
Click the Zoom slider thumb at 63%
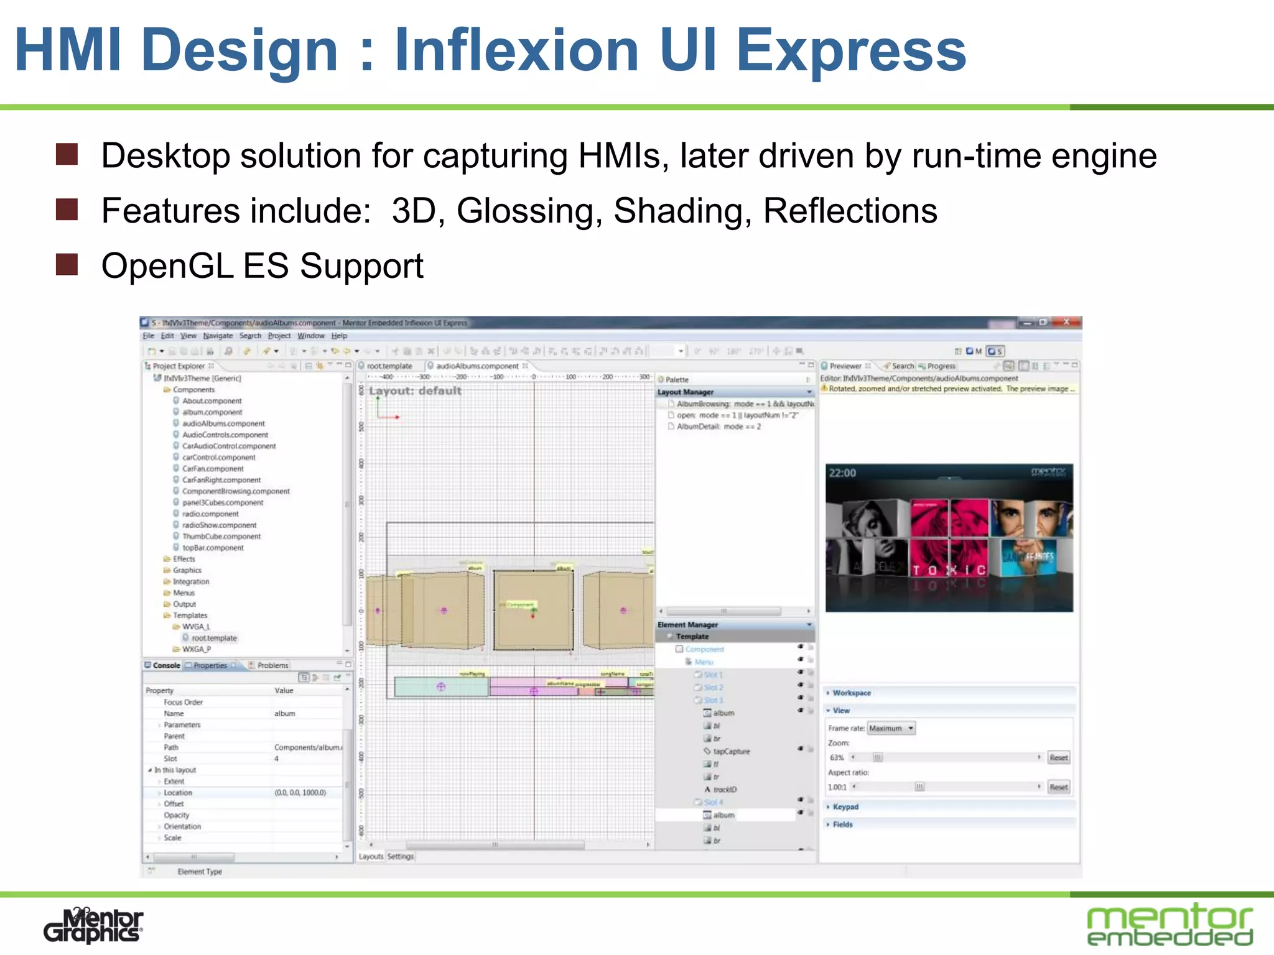pyautogui.click(x=877, y=757)
